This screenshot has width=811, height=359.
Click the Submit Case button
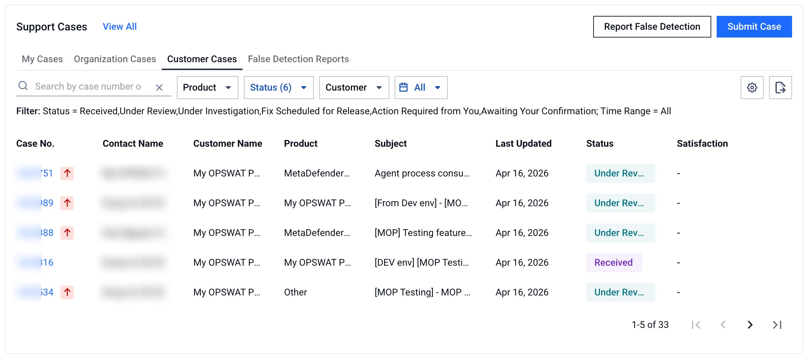754,27
